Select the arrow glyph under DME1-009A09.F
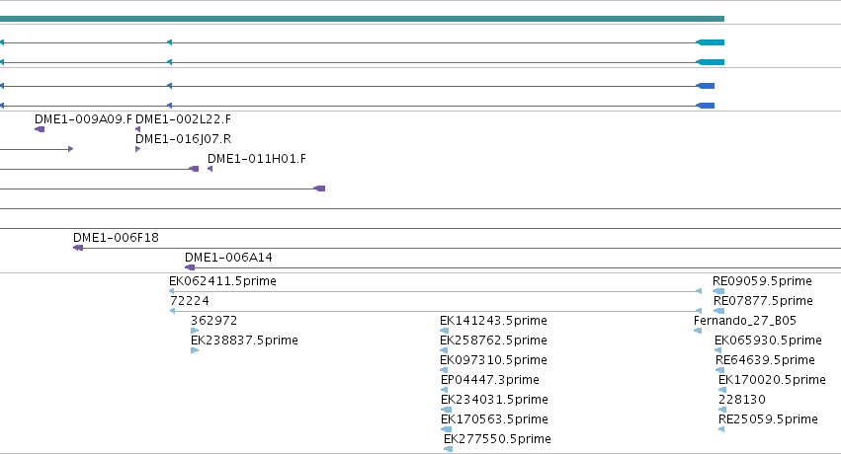The height and width of the screenshot is (454, 841). (x=40, y=129)
